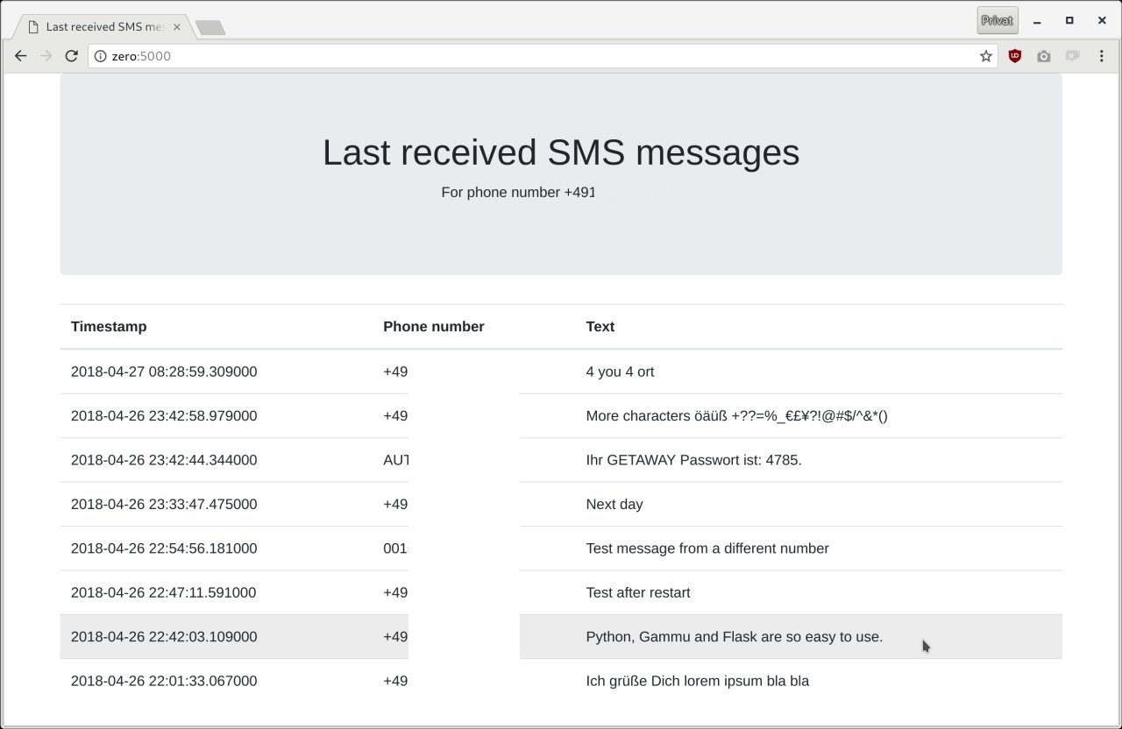Open Chrome's three-dot menu
Viewport: 1122px width, 729px height.
[1102, 56]
